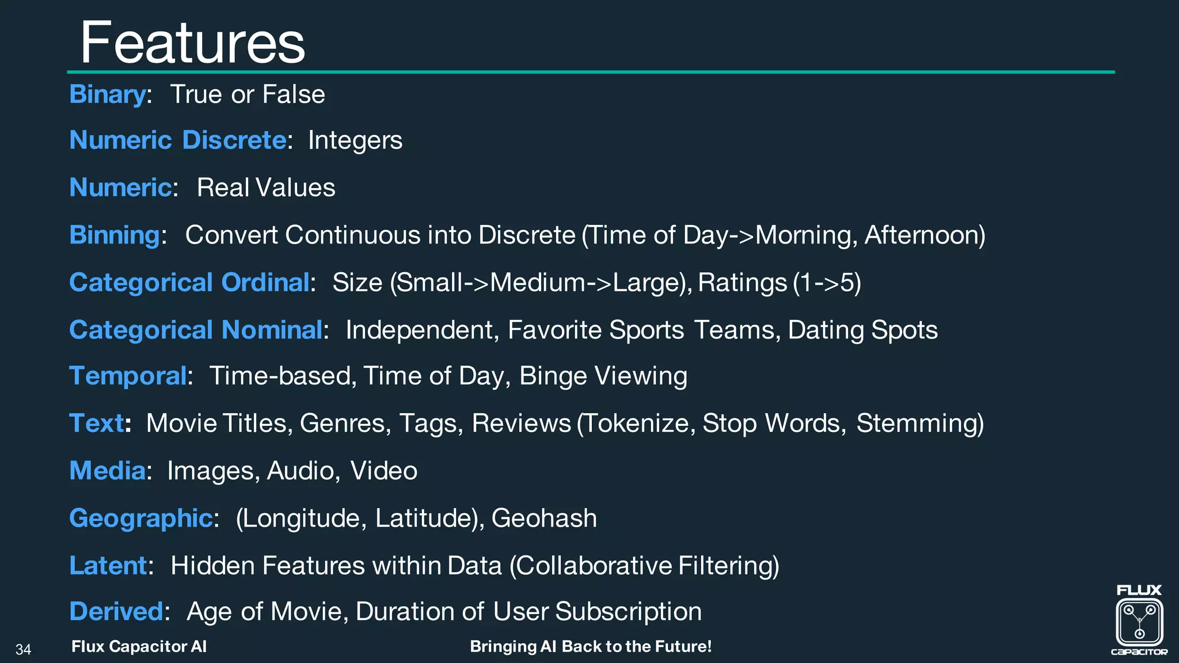Click the Features slide title

pyautogui.click(x=192, y=43)
